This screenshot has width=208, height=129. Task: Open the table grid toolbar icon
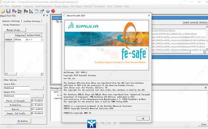[36, 11]
